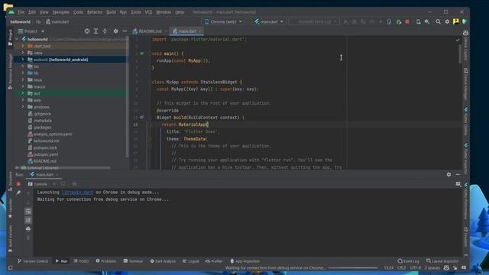Click the run gutter arrow beside main()
Viewport: 489px width, 275px height.
click(x=142, y=53)
